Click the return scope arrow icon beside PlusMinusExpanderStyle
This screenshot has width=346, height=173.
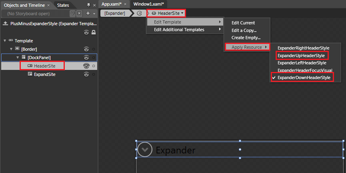pyautogui.click(x=6, y=24)
